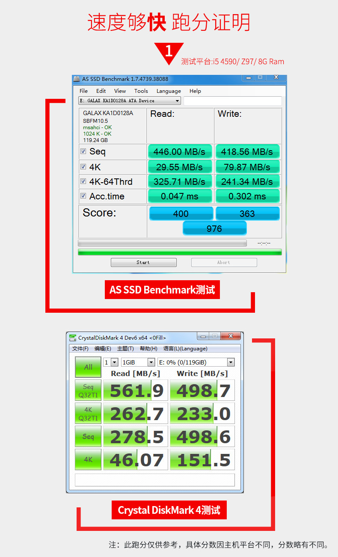Click the access time write 0.302 ms
This screenshot has width=338, height=557.
tap(247, 196)
